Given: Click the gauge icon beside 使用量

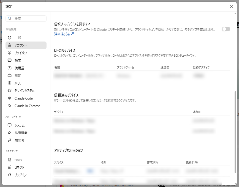Looking at the screenshot, I should pos(9,68).
